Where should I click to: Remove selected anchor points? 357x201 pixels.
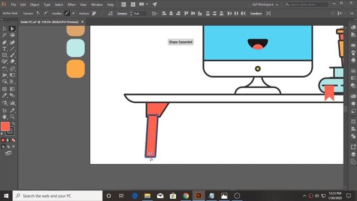pos(94,13)
